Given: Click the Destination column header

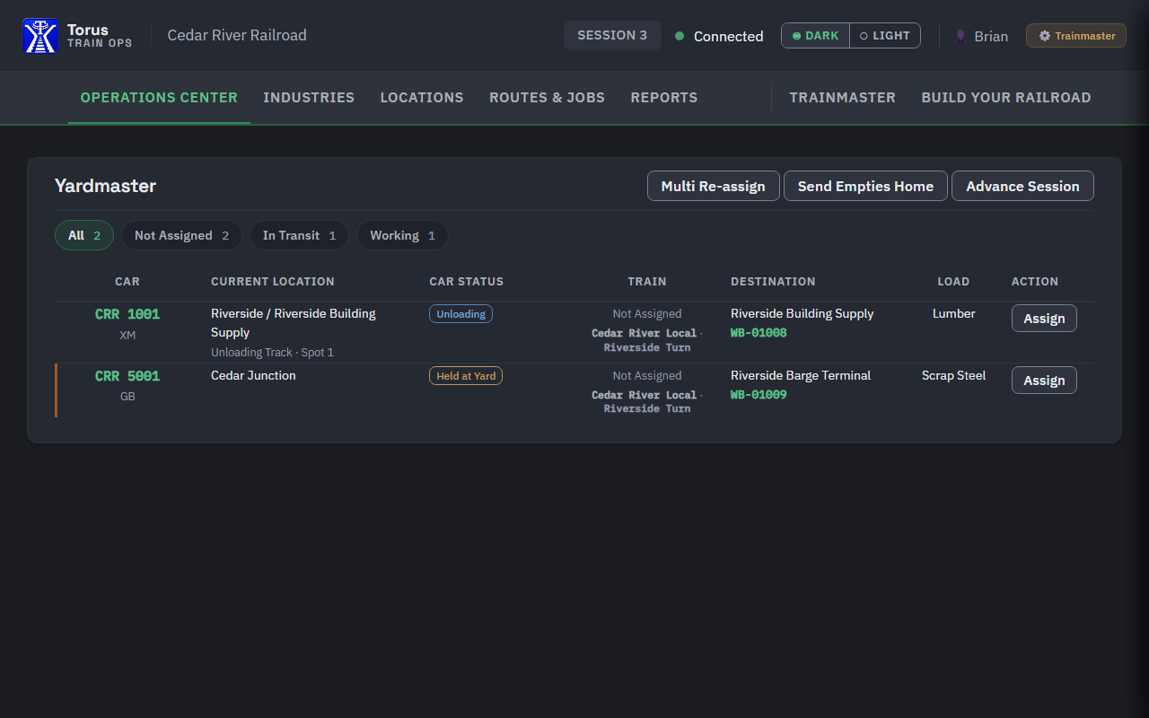Looking at the screenshot, I should 773,282.
